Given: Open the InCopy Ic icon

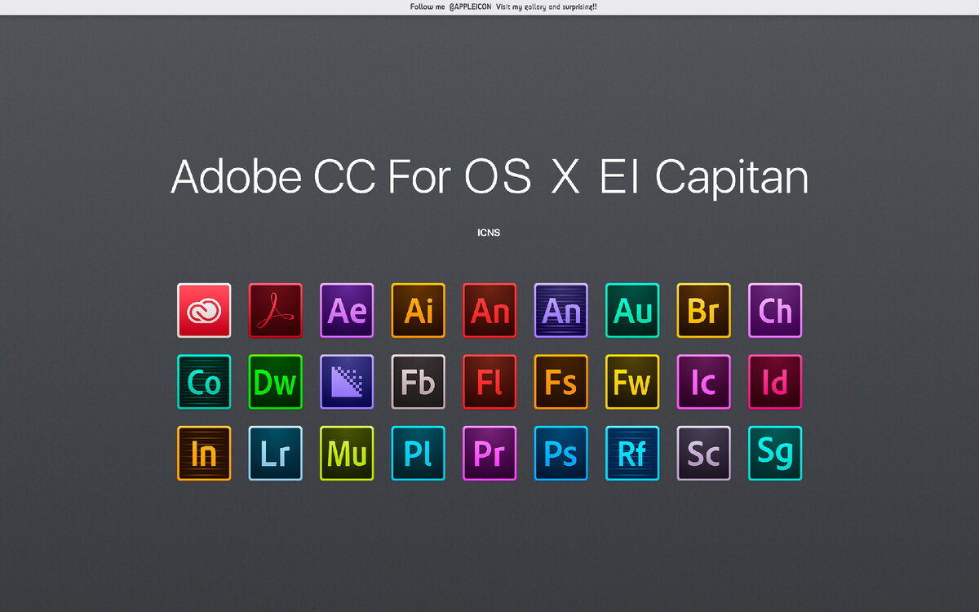Looking at the screenshot, I should (x=703, y=382).
